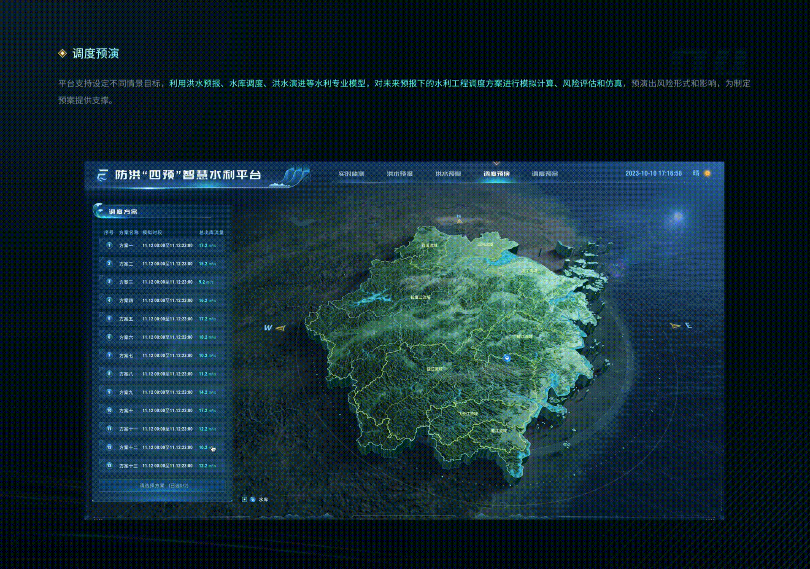The image size is (810, 569).
Task: Click the sunny weather icon in header
Action: coord(707,173)
